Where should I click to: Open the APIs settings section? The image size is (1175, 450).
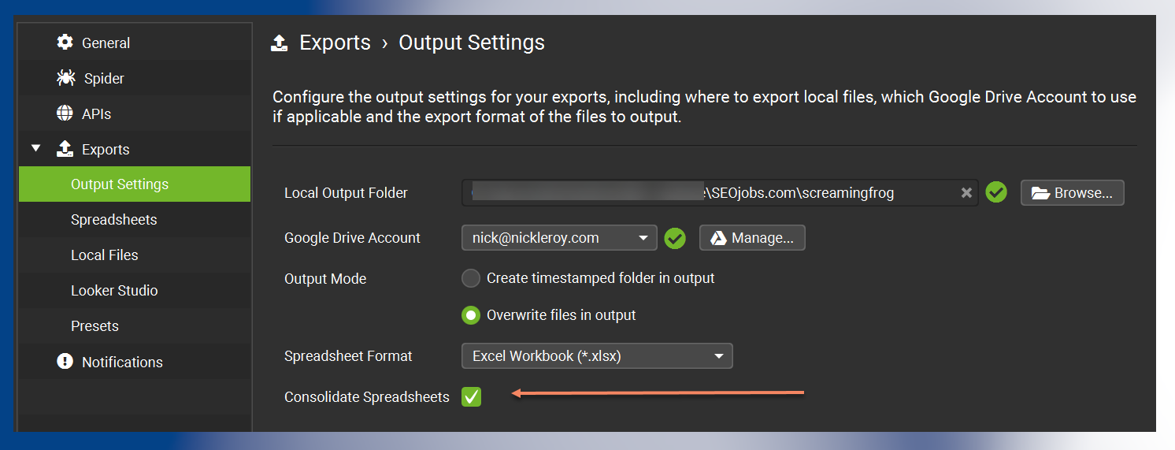coord(135,113)
